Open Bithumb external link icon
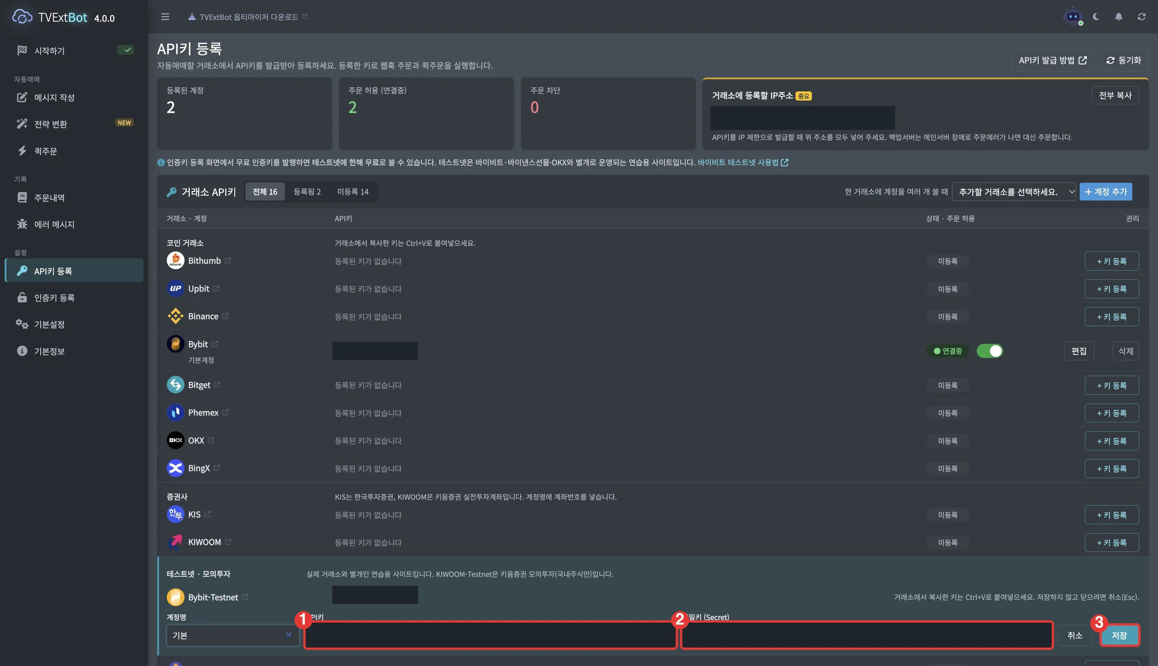The image size is (1158, 666). (228, 260)
